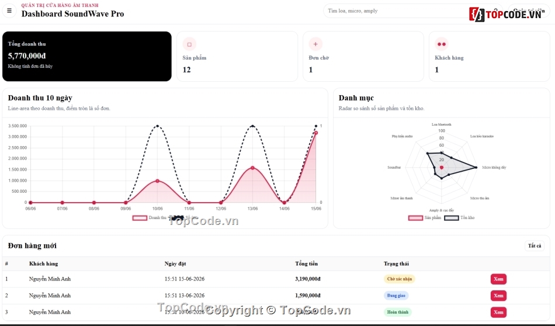The width and height of the screenshot is (555, 326).
Task: Open the hamburger sidebar menu
Action: point(9,11)
